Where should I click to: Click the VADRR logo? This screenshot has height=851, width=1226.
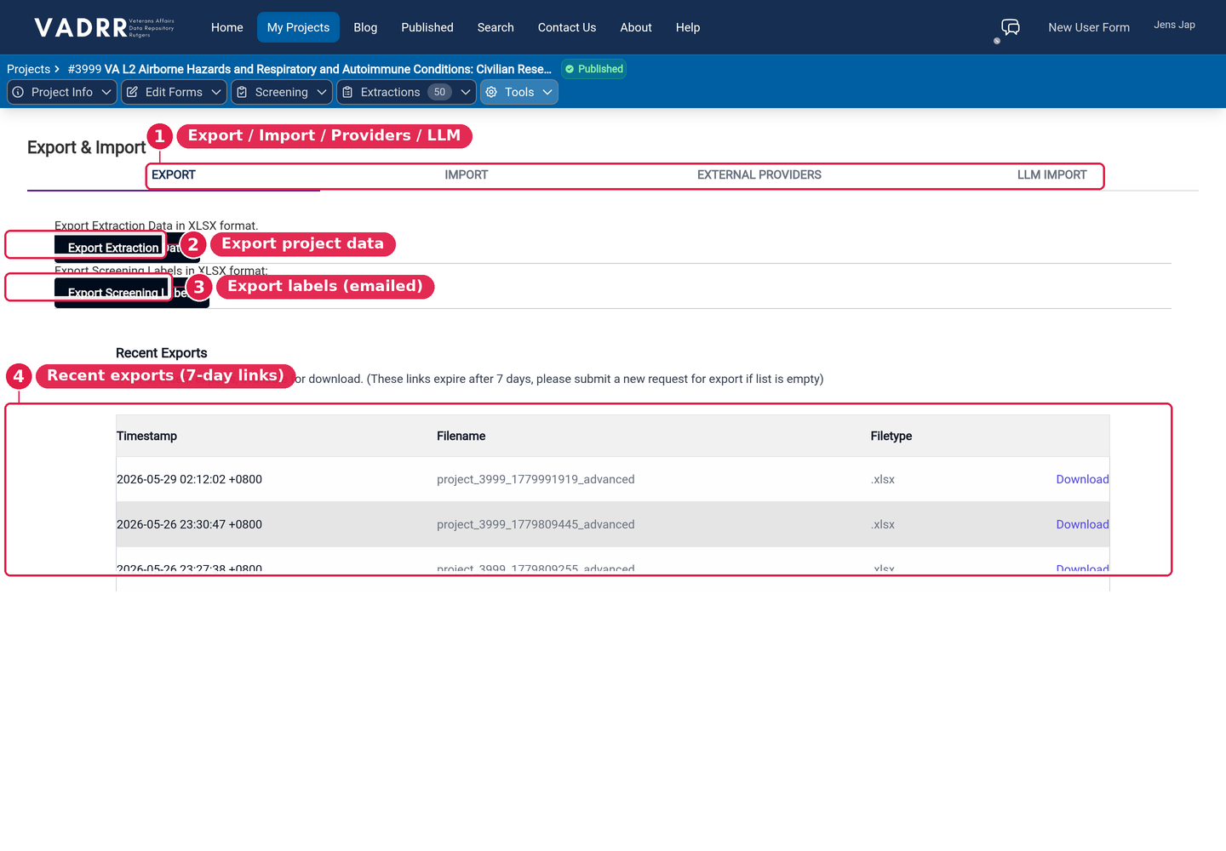point(105,27)
